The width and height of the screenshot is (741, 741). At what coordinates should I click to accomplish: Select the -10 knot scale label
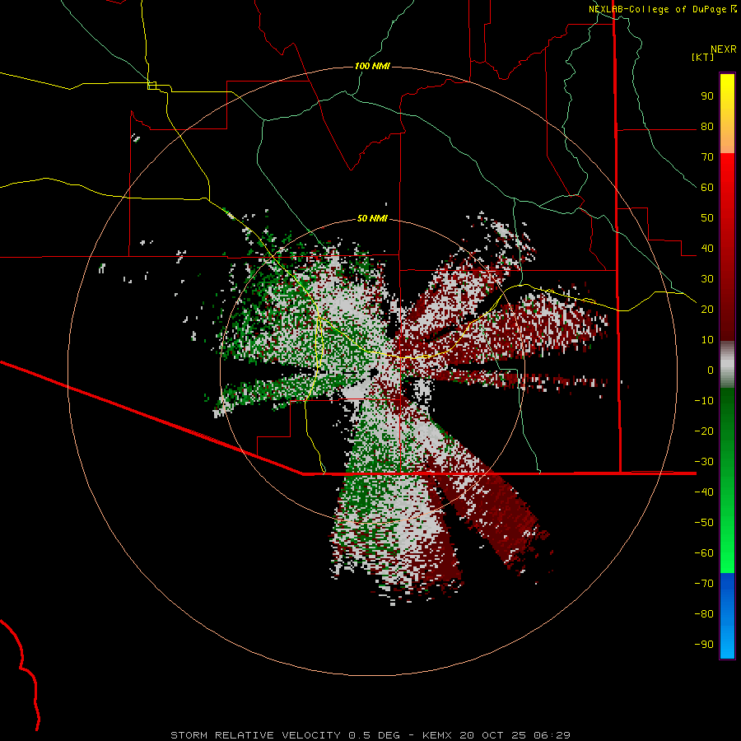click(704, 401)
